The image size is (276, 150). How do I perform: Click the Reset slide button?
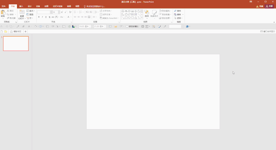(x=30, y=15)
